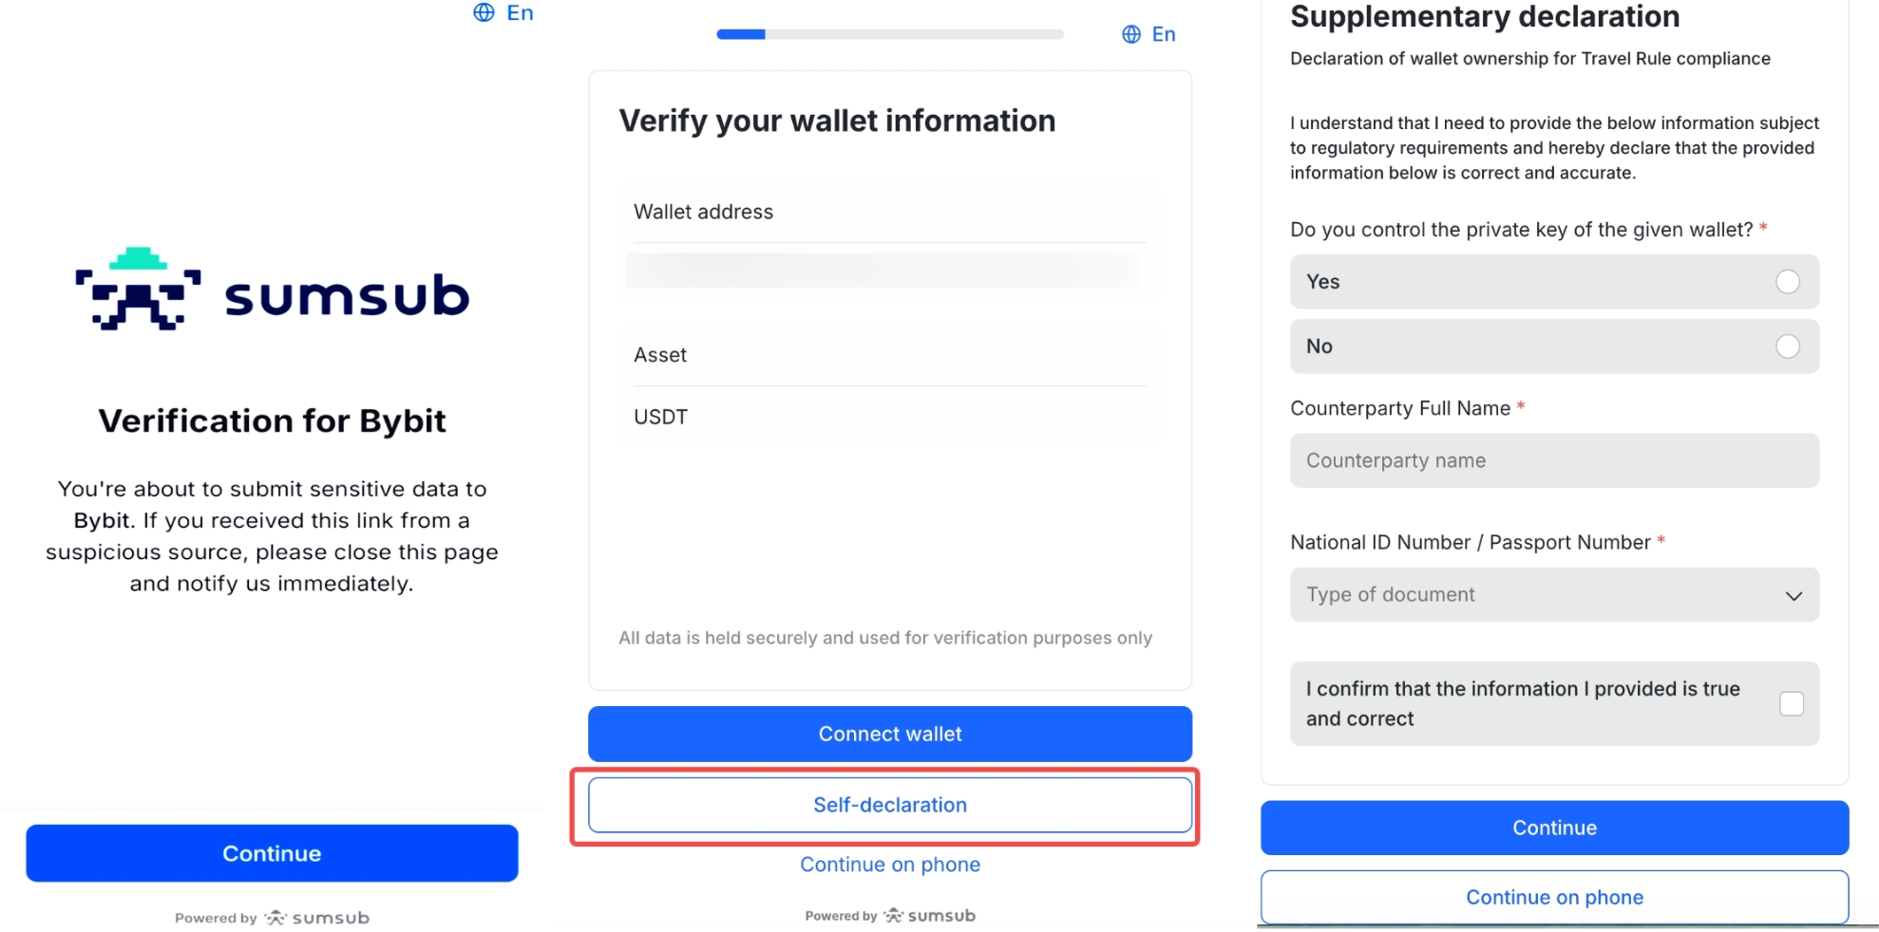Screen dimensions: 1879x932
Task: Focus the Counterparty name input field
Action: tap(1554, 460)
